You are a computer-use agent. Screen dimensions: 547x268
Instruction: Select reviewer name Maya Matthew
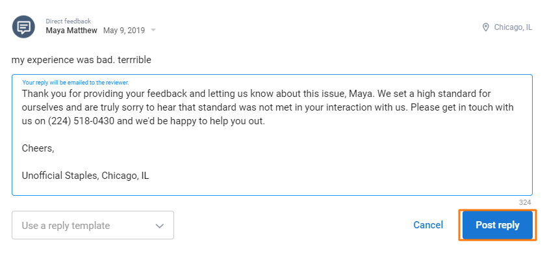71,31
